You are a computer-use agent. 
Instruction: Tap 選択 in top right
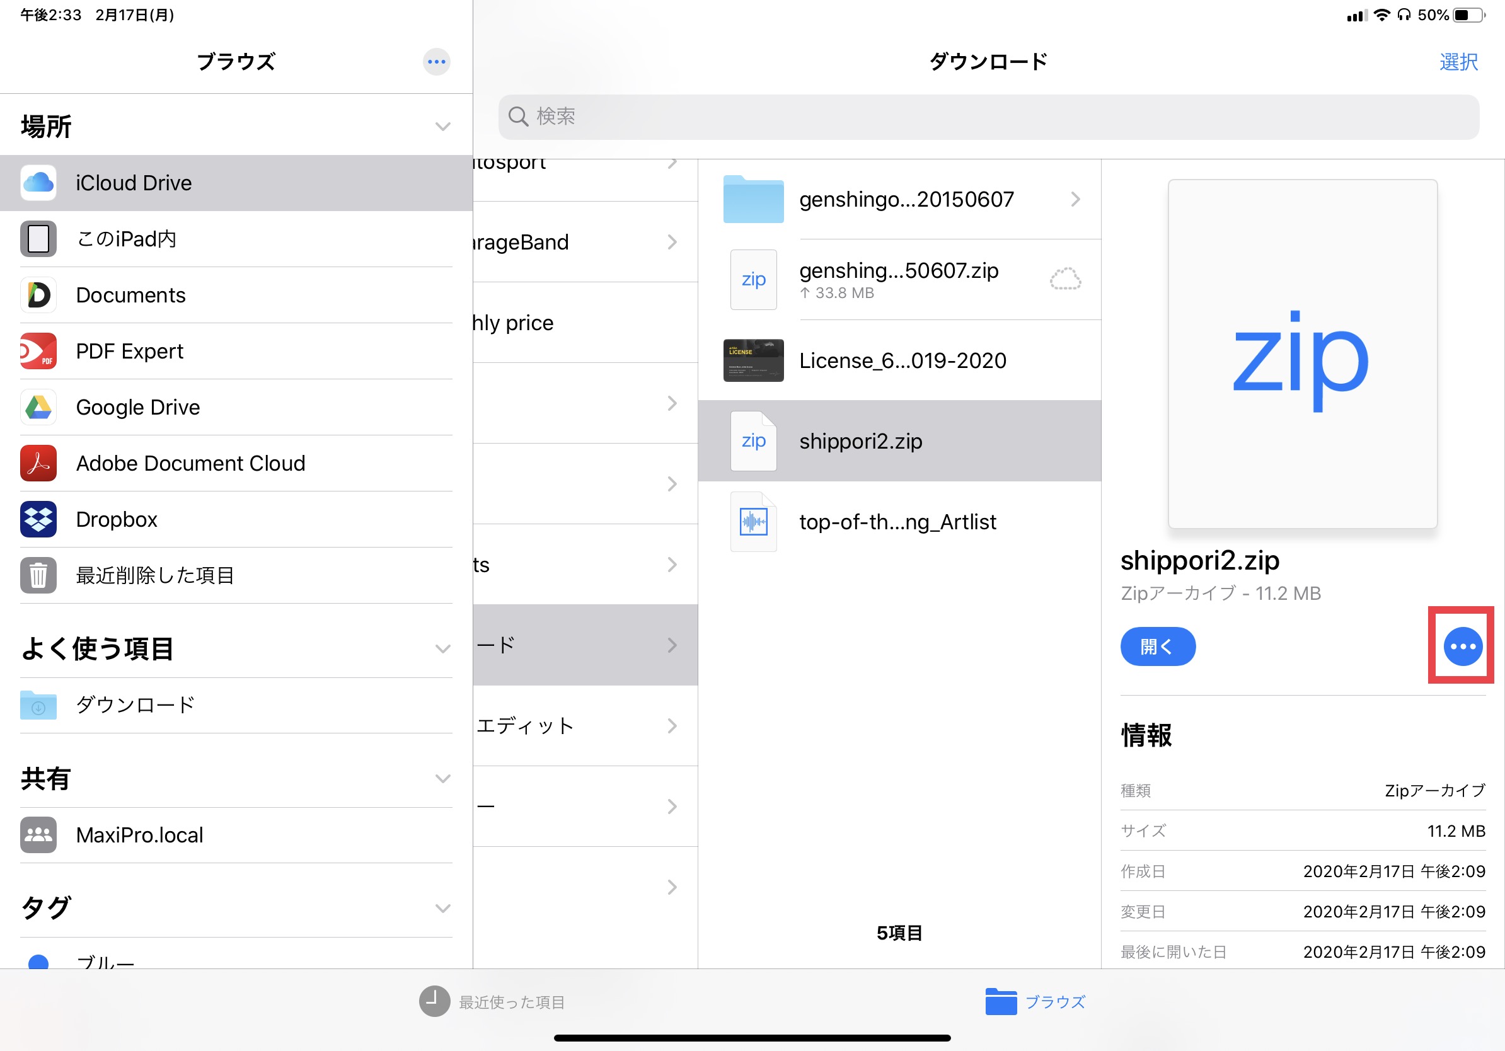[x=1458, y=62]
